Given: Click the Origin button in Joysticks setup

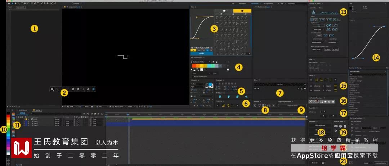Looking at the screenshot, I should [x=314, y=20].
